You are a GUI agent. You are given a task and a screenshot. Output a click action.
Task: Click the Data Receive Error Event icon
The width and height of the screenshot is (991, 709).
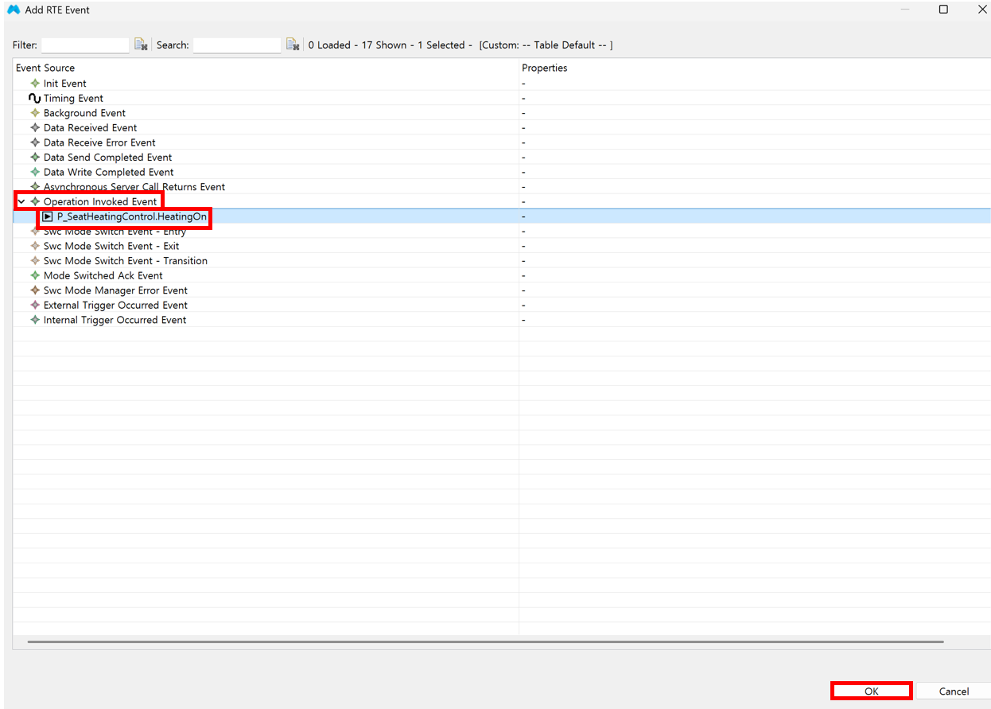[x=35, y=142]
